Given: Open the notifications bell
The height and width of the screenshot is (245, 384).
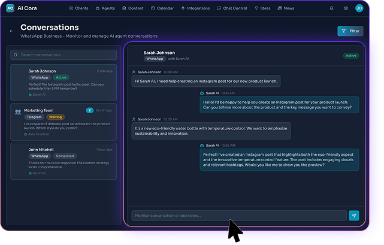Looking at the screenshot, I should coord(332,8).
